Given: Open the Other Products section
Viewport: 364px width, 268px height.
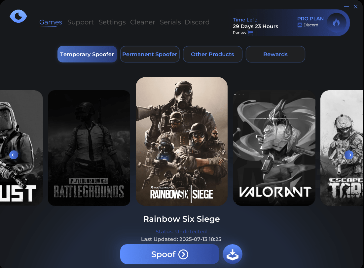Looking at the screenshot, I should pyautogui.click(x=212, y=54).
